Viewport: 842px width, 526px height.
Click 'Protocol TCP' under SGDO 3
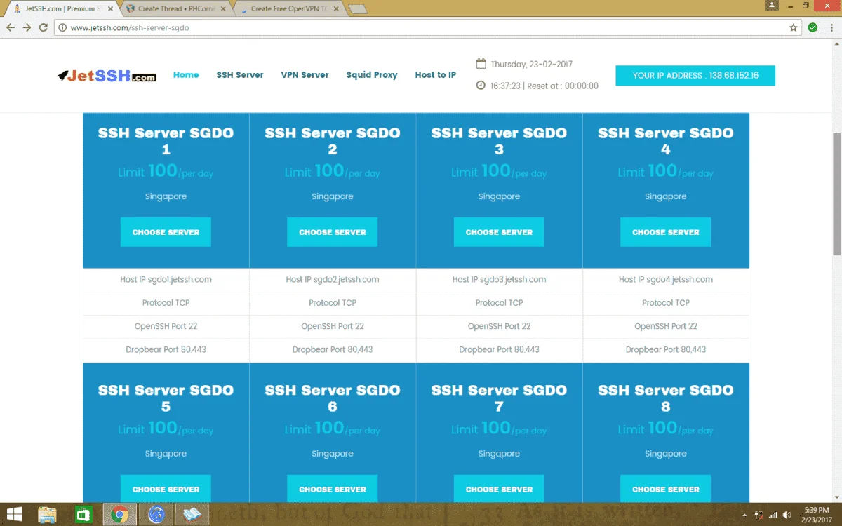tap(499, 303)
